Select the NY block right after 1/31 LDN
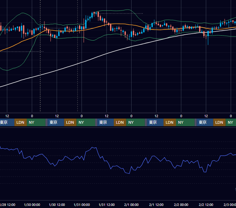Viewport: 236px width, 208px height. tap(135, 122)
